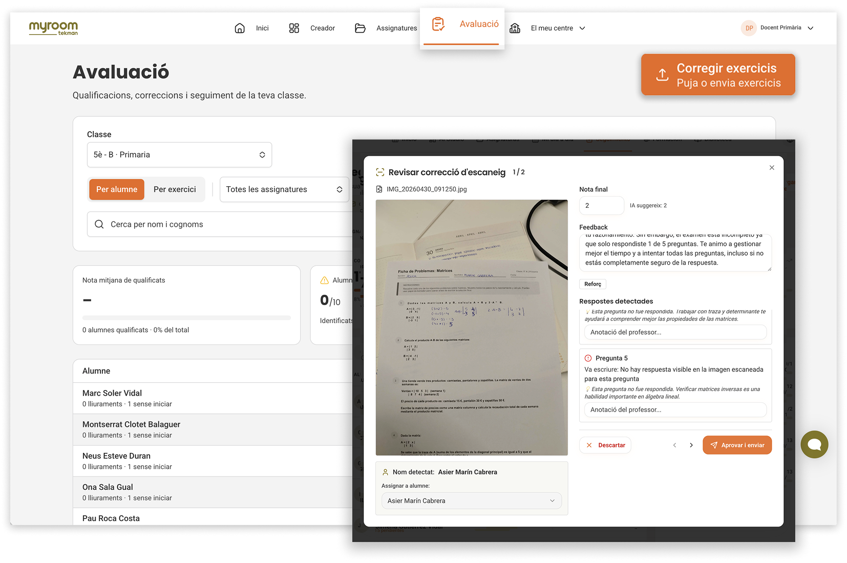Click the Corregir exercicis button
Viewport: 847px width, 563px height.
pyautogui.click(x=718, y=75)
